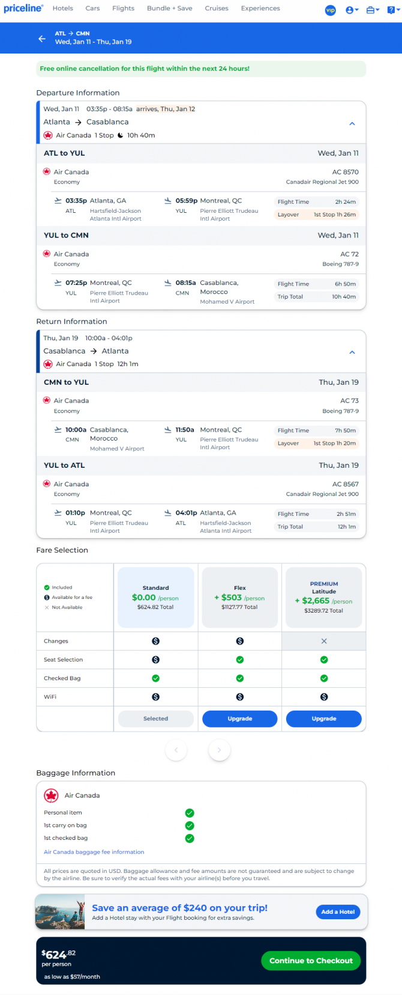Open the Cruises tab

tap(217, 8)
